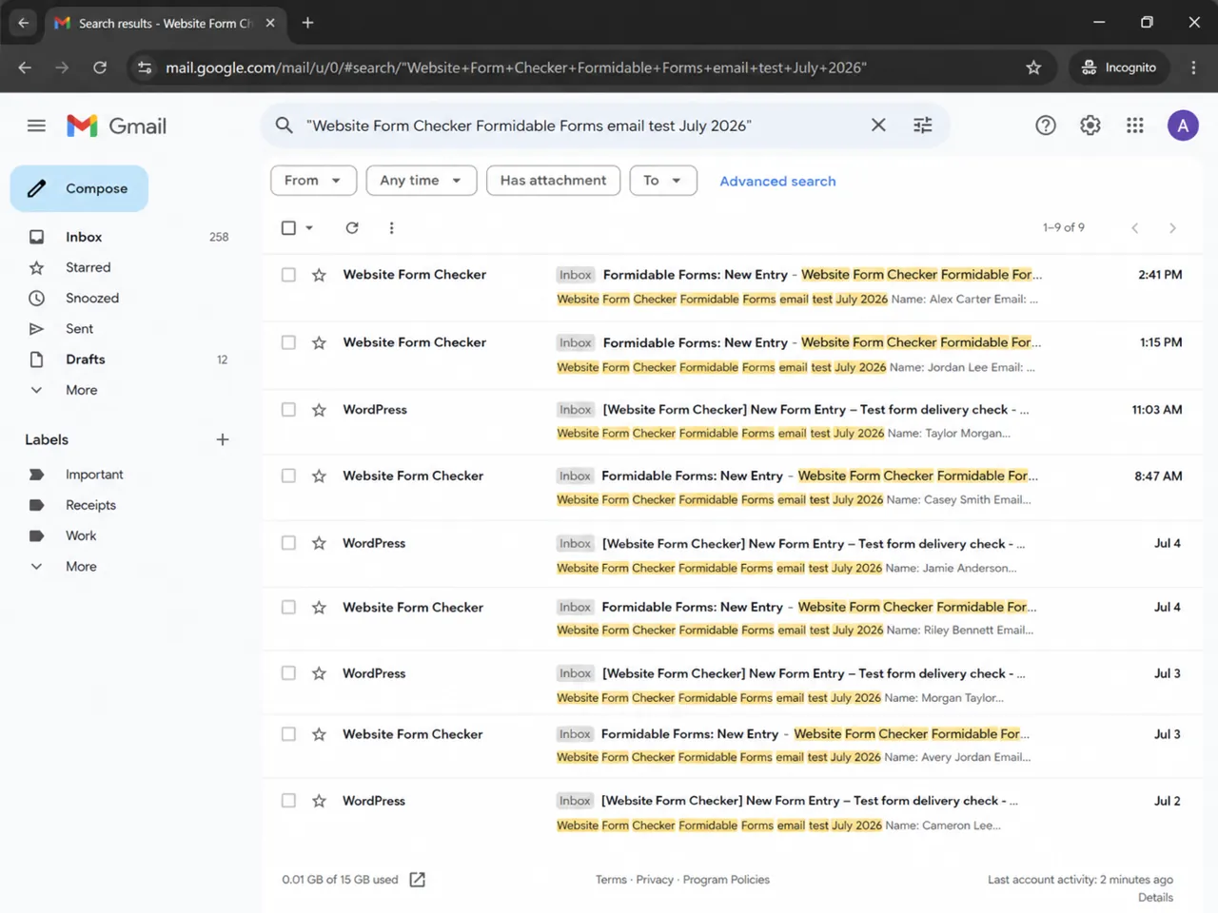
Task: Star the 2:41 PM Website Form Checker email
Action: tap(319, 275)
